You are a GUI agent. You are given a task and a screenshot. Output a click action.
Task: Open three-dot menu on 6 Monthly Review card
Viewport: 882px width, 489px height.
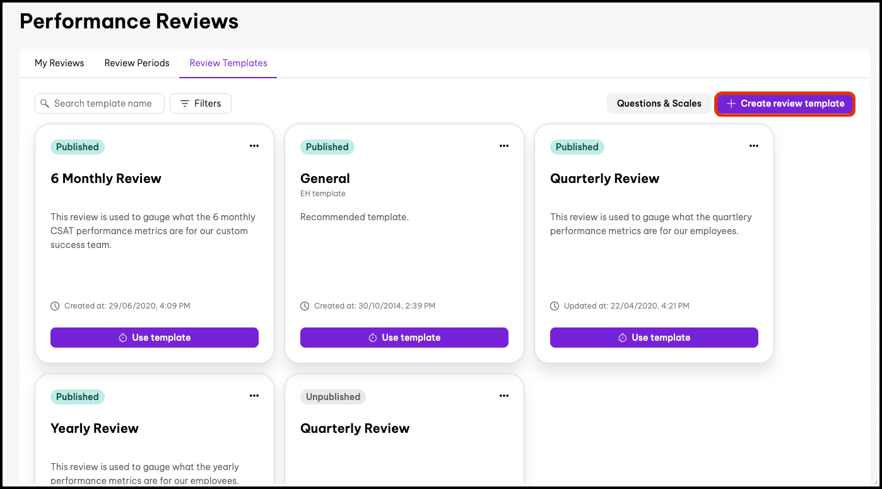click(x=254, y=146)
